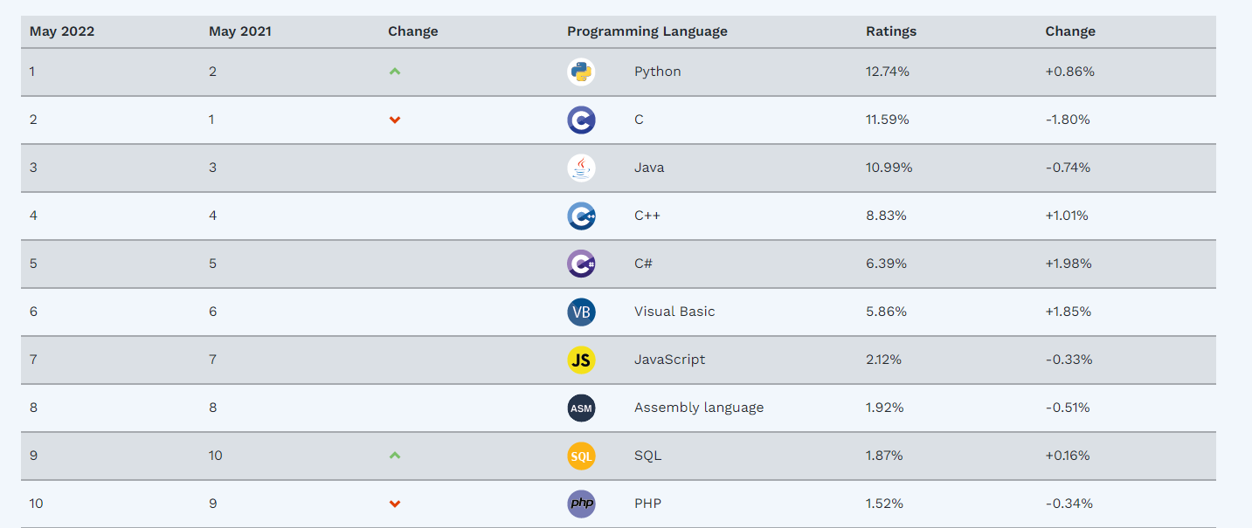The width and height of the screenshot is (1252, 528).
Task: Click the red down arrow in C row
Action: [395, 120]
